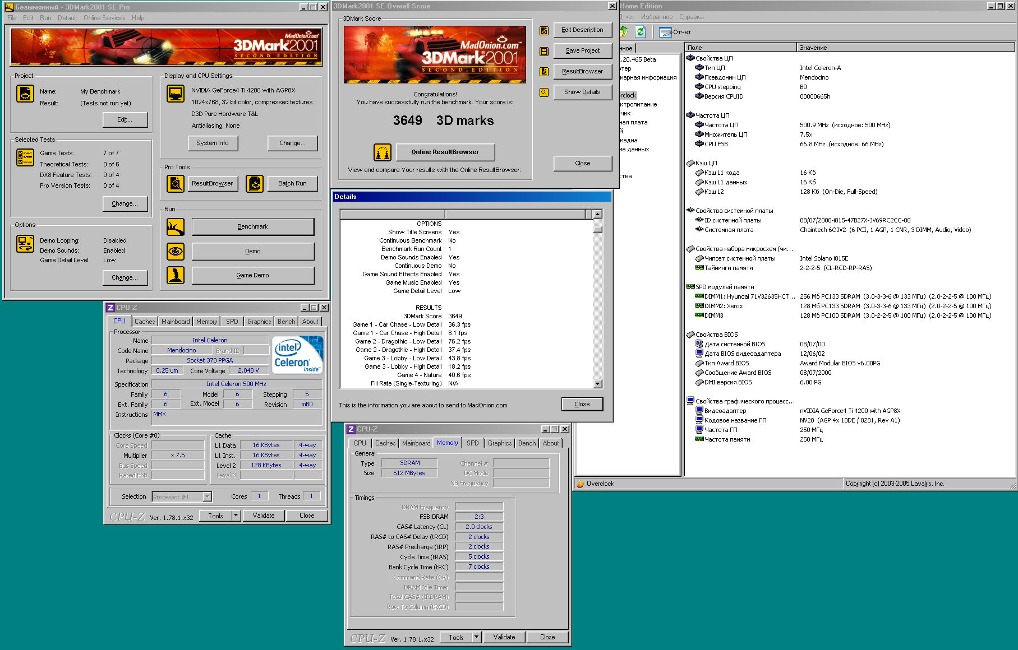The image size is (1018, 650).
Task: Click the icon beside Свойства графического процессора
Action: coord(690,401)
